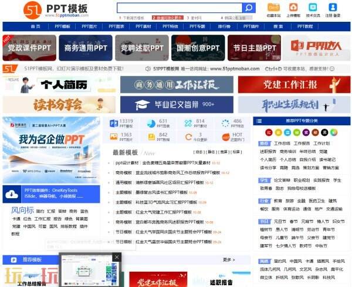Click the 842 PPT教程 yellow icon

click(151, 137)
